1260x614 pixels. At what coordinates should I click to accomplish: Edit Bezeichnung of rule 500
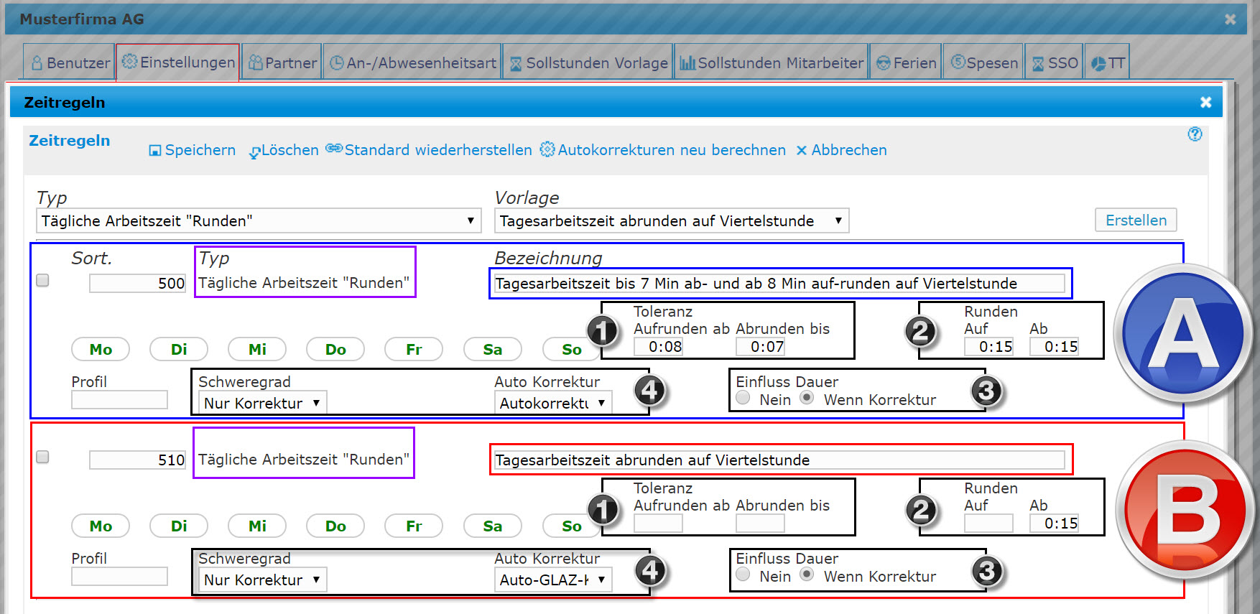(x=779, y=283)
